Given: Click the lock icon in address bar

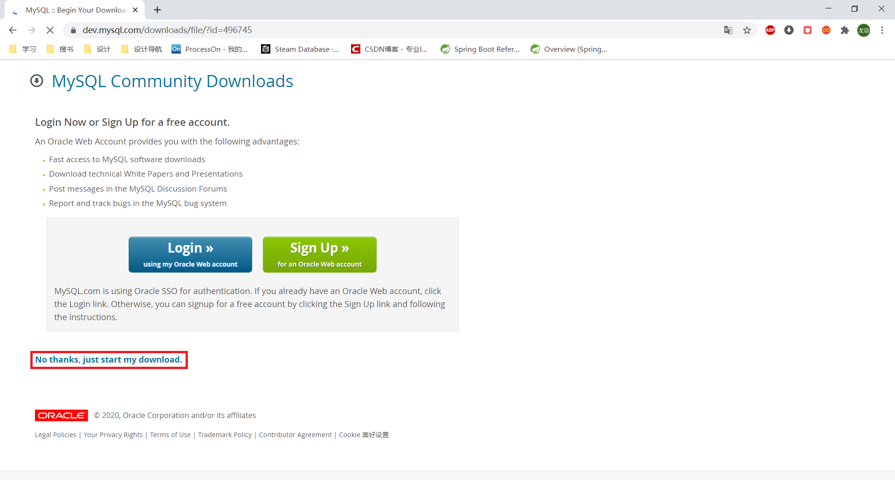Looking at the screenshot, I should [x=73, y=30].
